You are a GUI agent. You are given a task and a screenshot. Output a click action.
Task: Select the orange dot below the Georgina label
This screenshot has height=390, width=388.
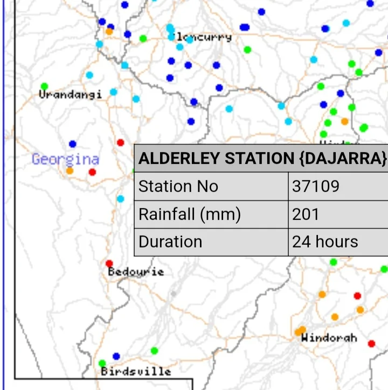[70, 171]
